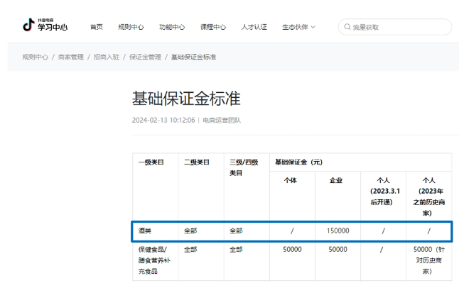Open 规则中心 in the top navigation

pyautogui.click(x=131, y=27)
